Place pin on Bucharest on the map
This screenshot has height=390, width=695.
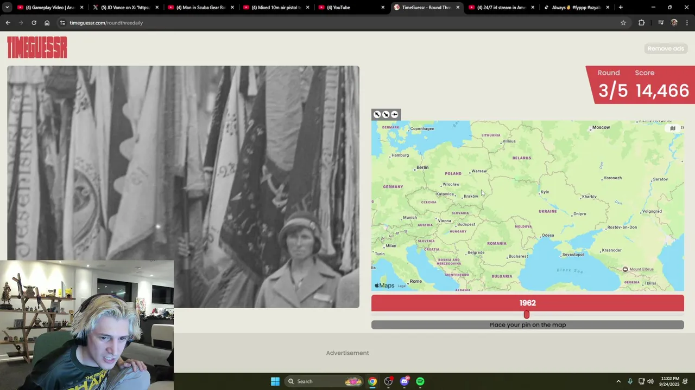[x=518, y=256]
